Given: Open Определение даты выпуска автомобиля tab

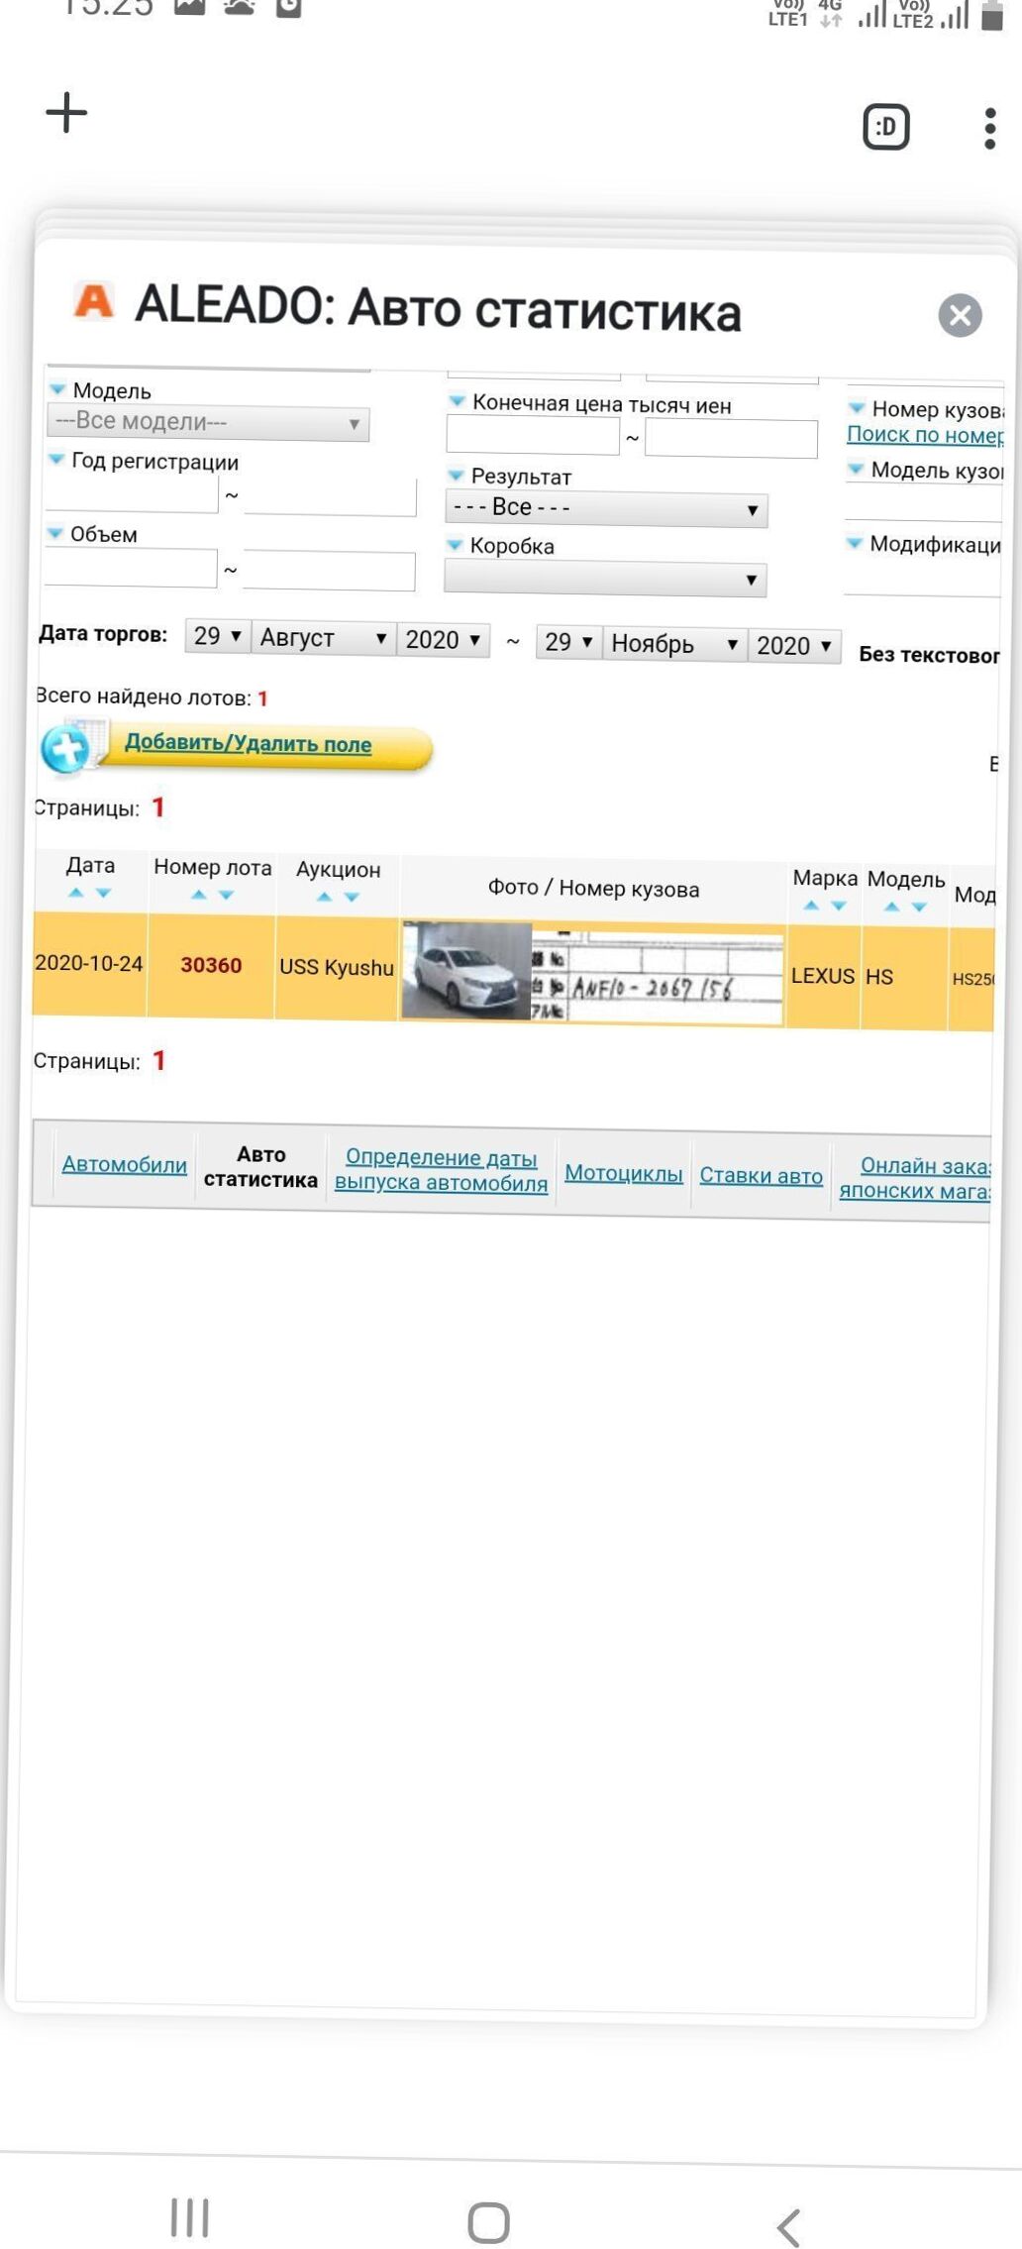Looking at the screenshot, I should point(441,1170).
